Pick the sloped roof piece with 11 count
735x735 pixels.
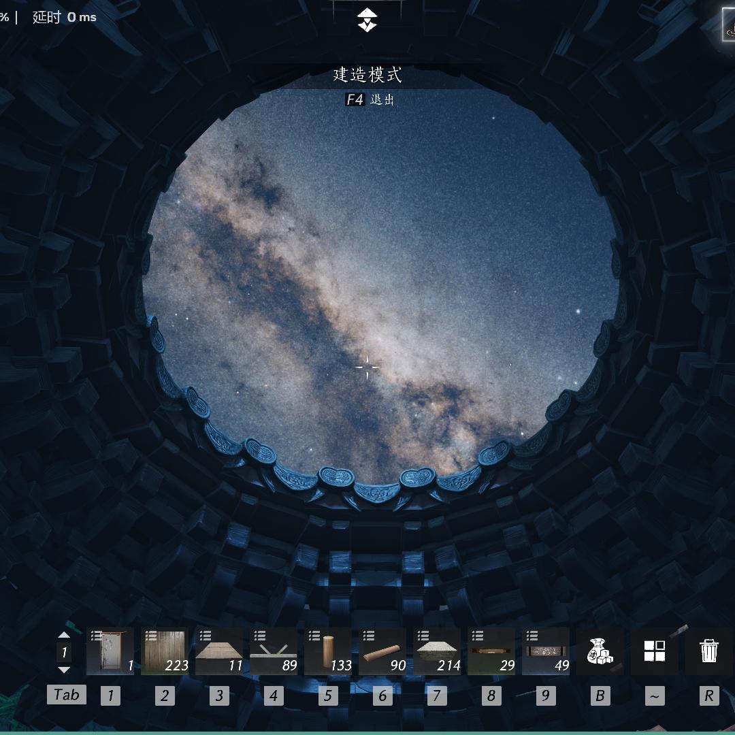[x=219, y=651]
